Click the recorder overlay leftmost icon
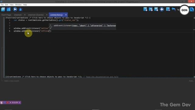 (x=2, y=103)
